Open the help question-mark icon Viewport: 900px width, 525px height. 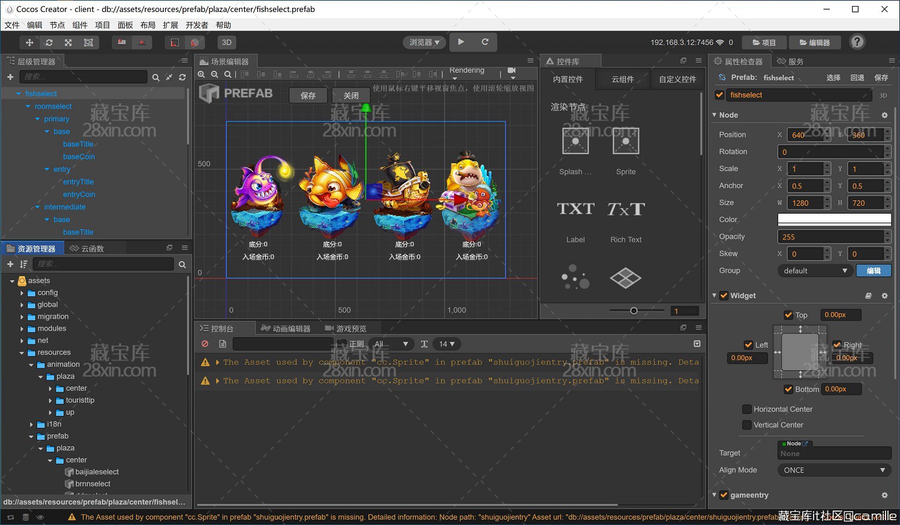point(858,42)
